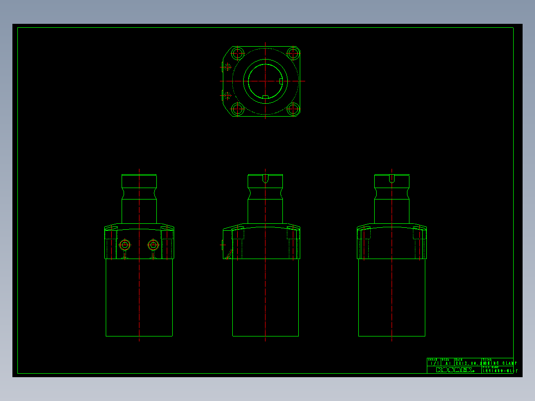Click the cylinder body of middle elevation
The height and width of the screenshot is (401, 535).
tap(266, 297)
